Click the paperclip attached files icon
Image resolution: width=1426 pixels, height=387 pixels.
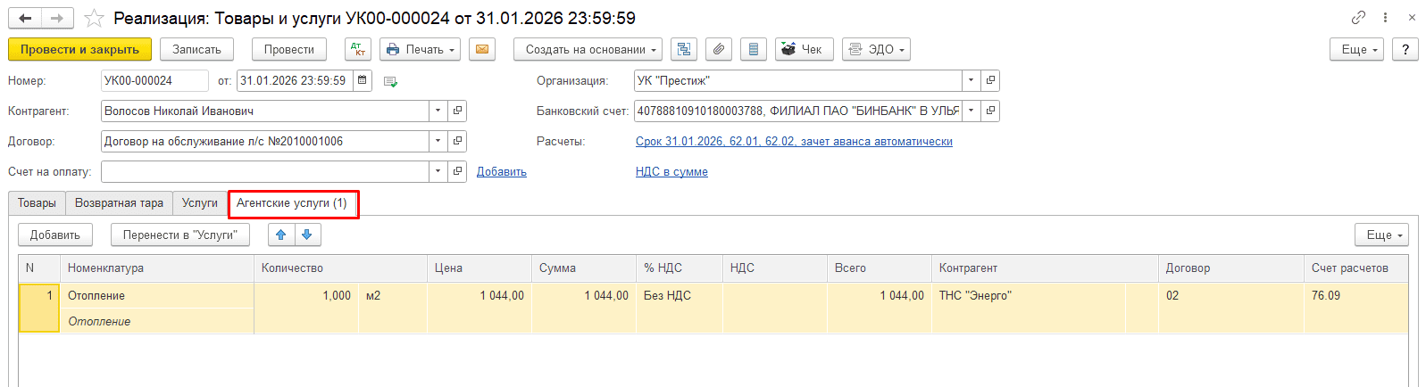pyautogui.click(x=719, y=50)
